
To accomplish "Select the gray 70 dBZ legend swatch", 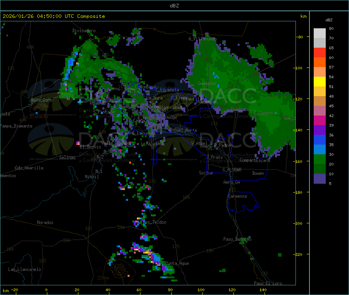I will tap(320, 43).
